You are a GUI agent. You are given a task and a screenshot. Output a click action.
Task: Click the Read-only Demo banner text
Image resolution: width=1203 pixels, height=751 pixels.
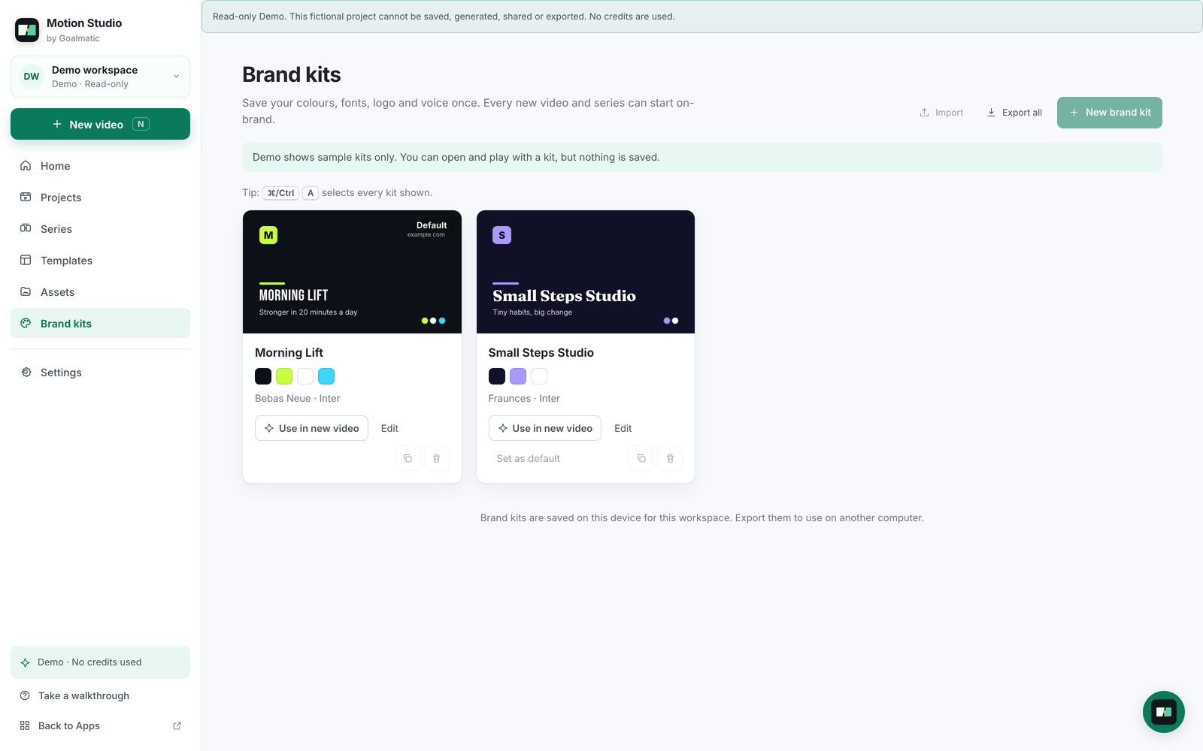coord(444,17)
